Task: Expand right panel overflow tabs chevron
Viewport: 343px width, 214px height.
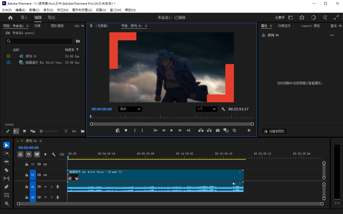Action: click(340, 26)
